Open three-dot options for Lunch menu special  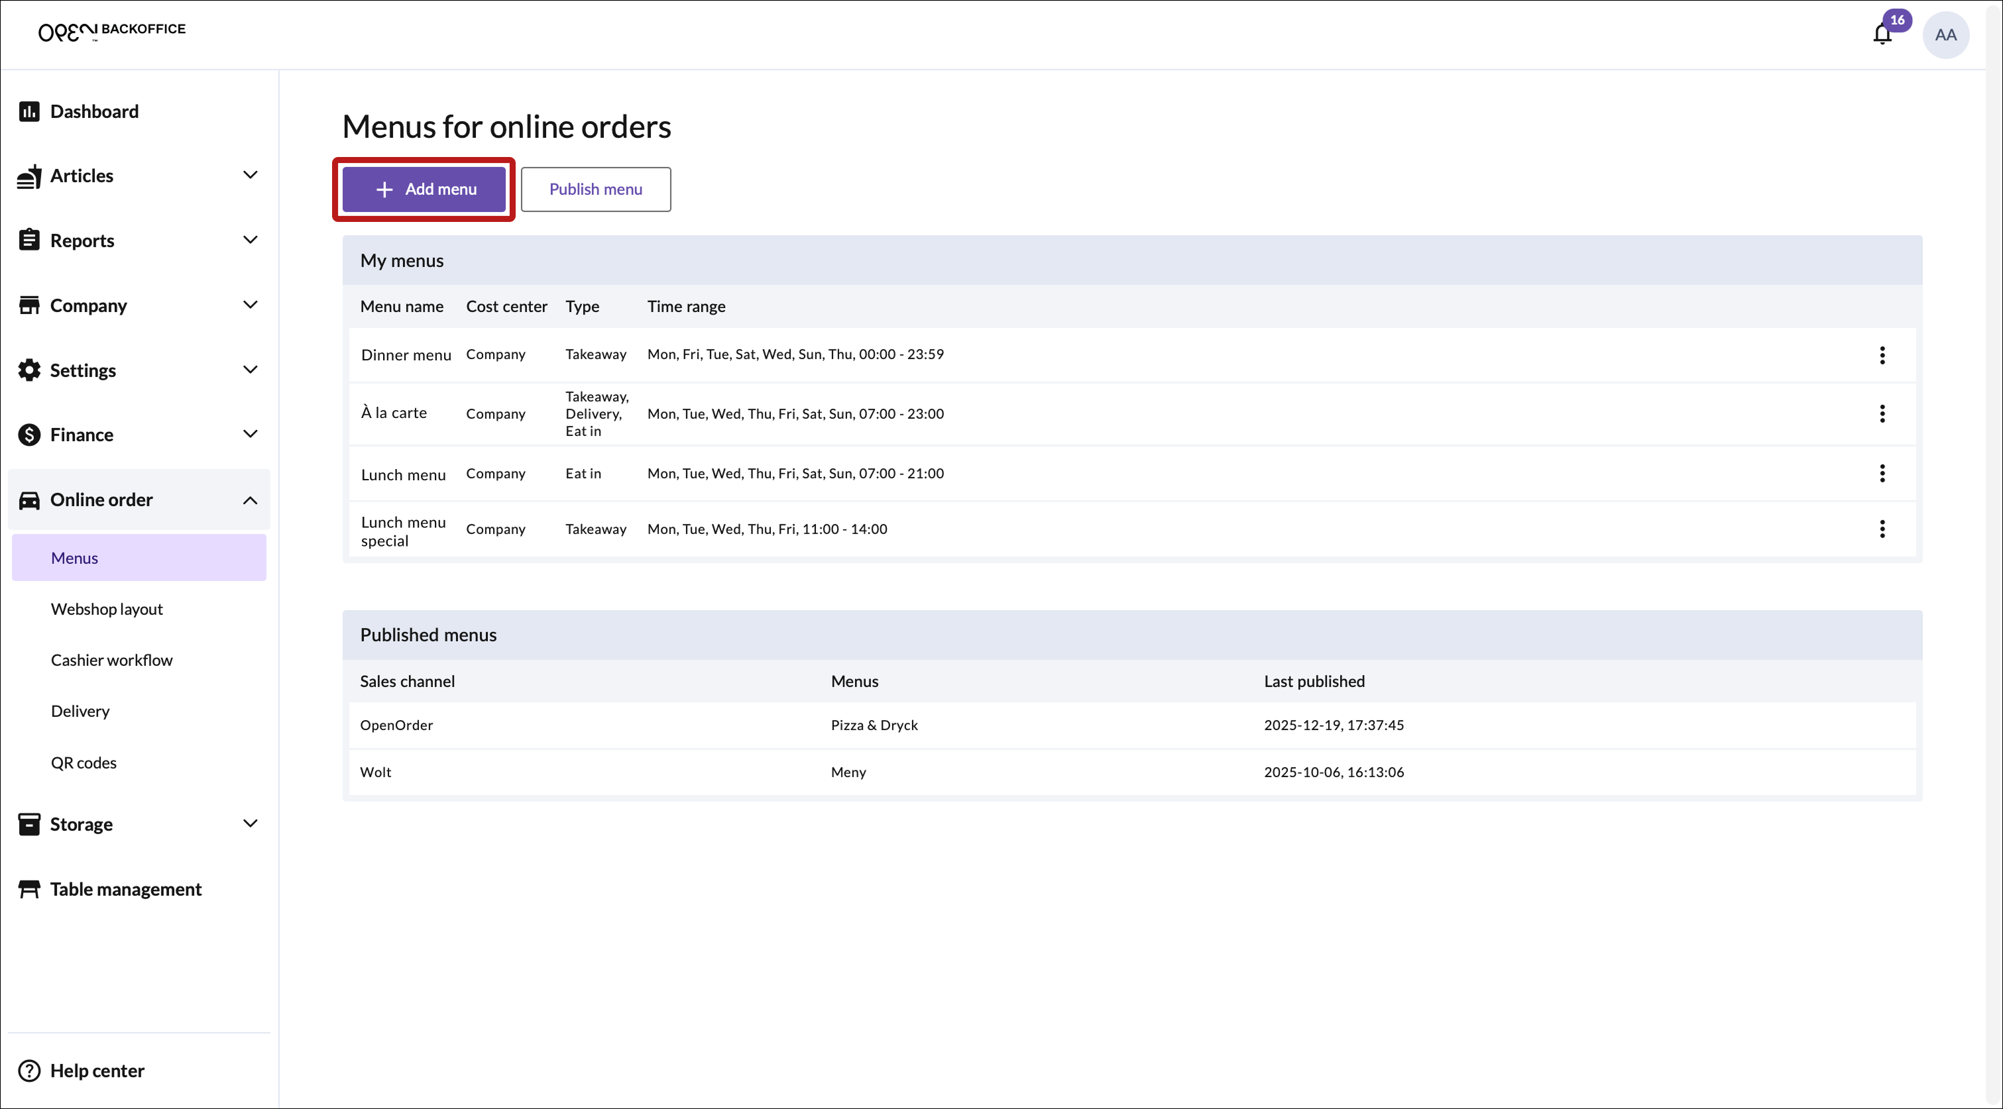click(x=1882, y=529)
